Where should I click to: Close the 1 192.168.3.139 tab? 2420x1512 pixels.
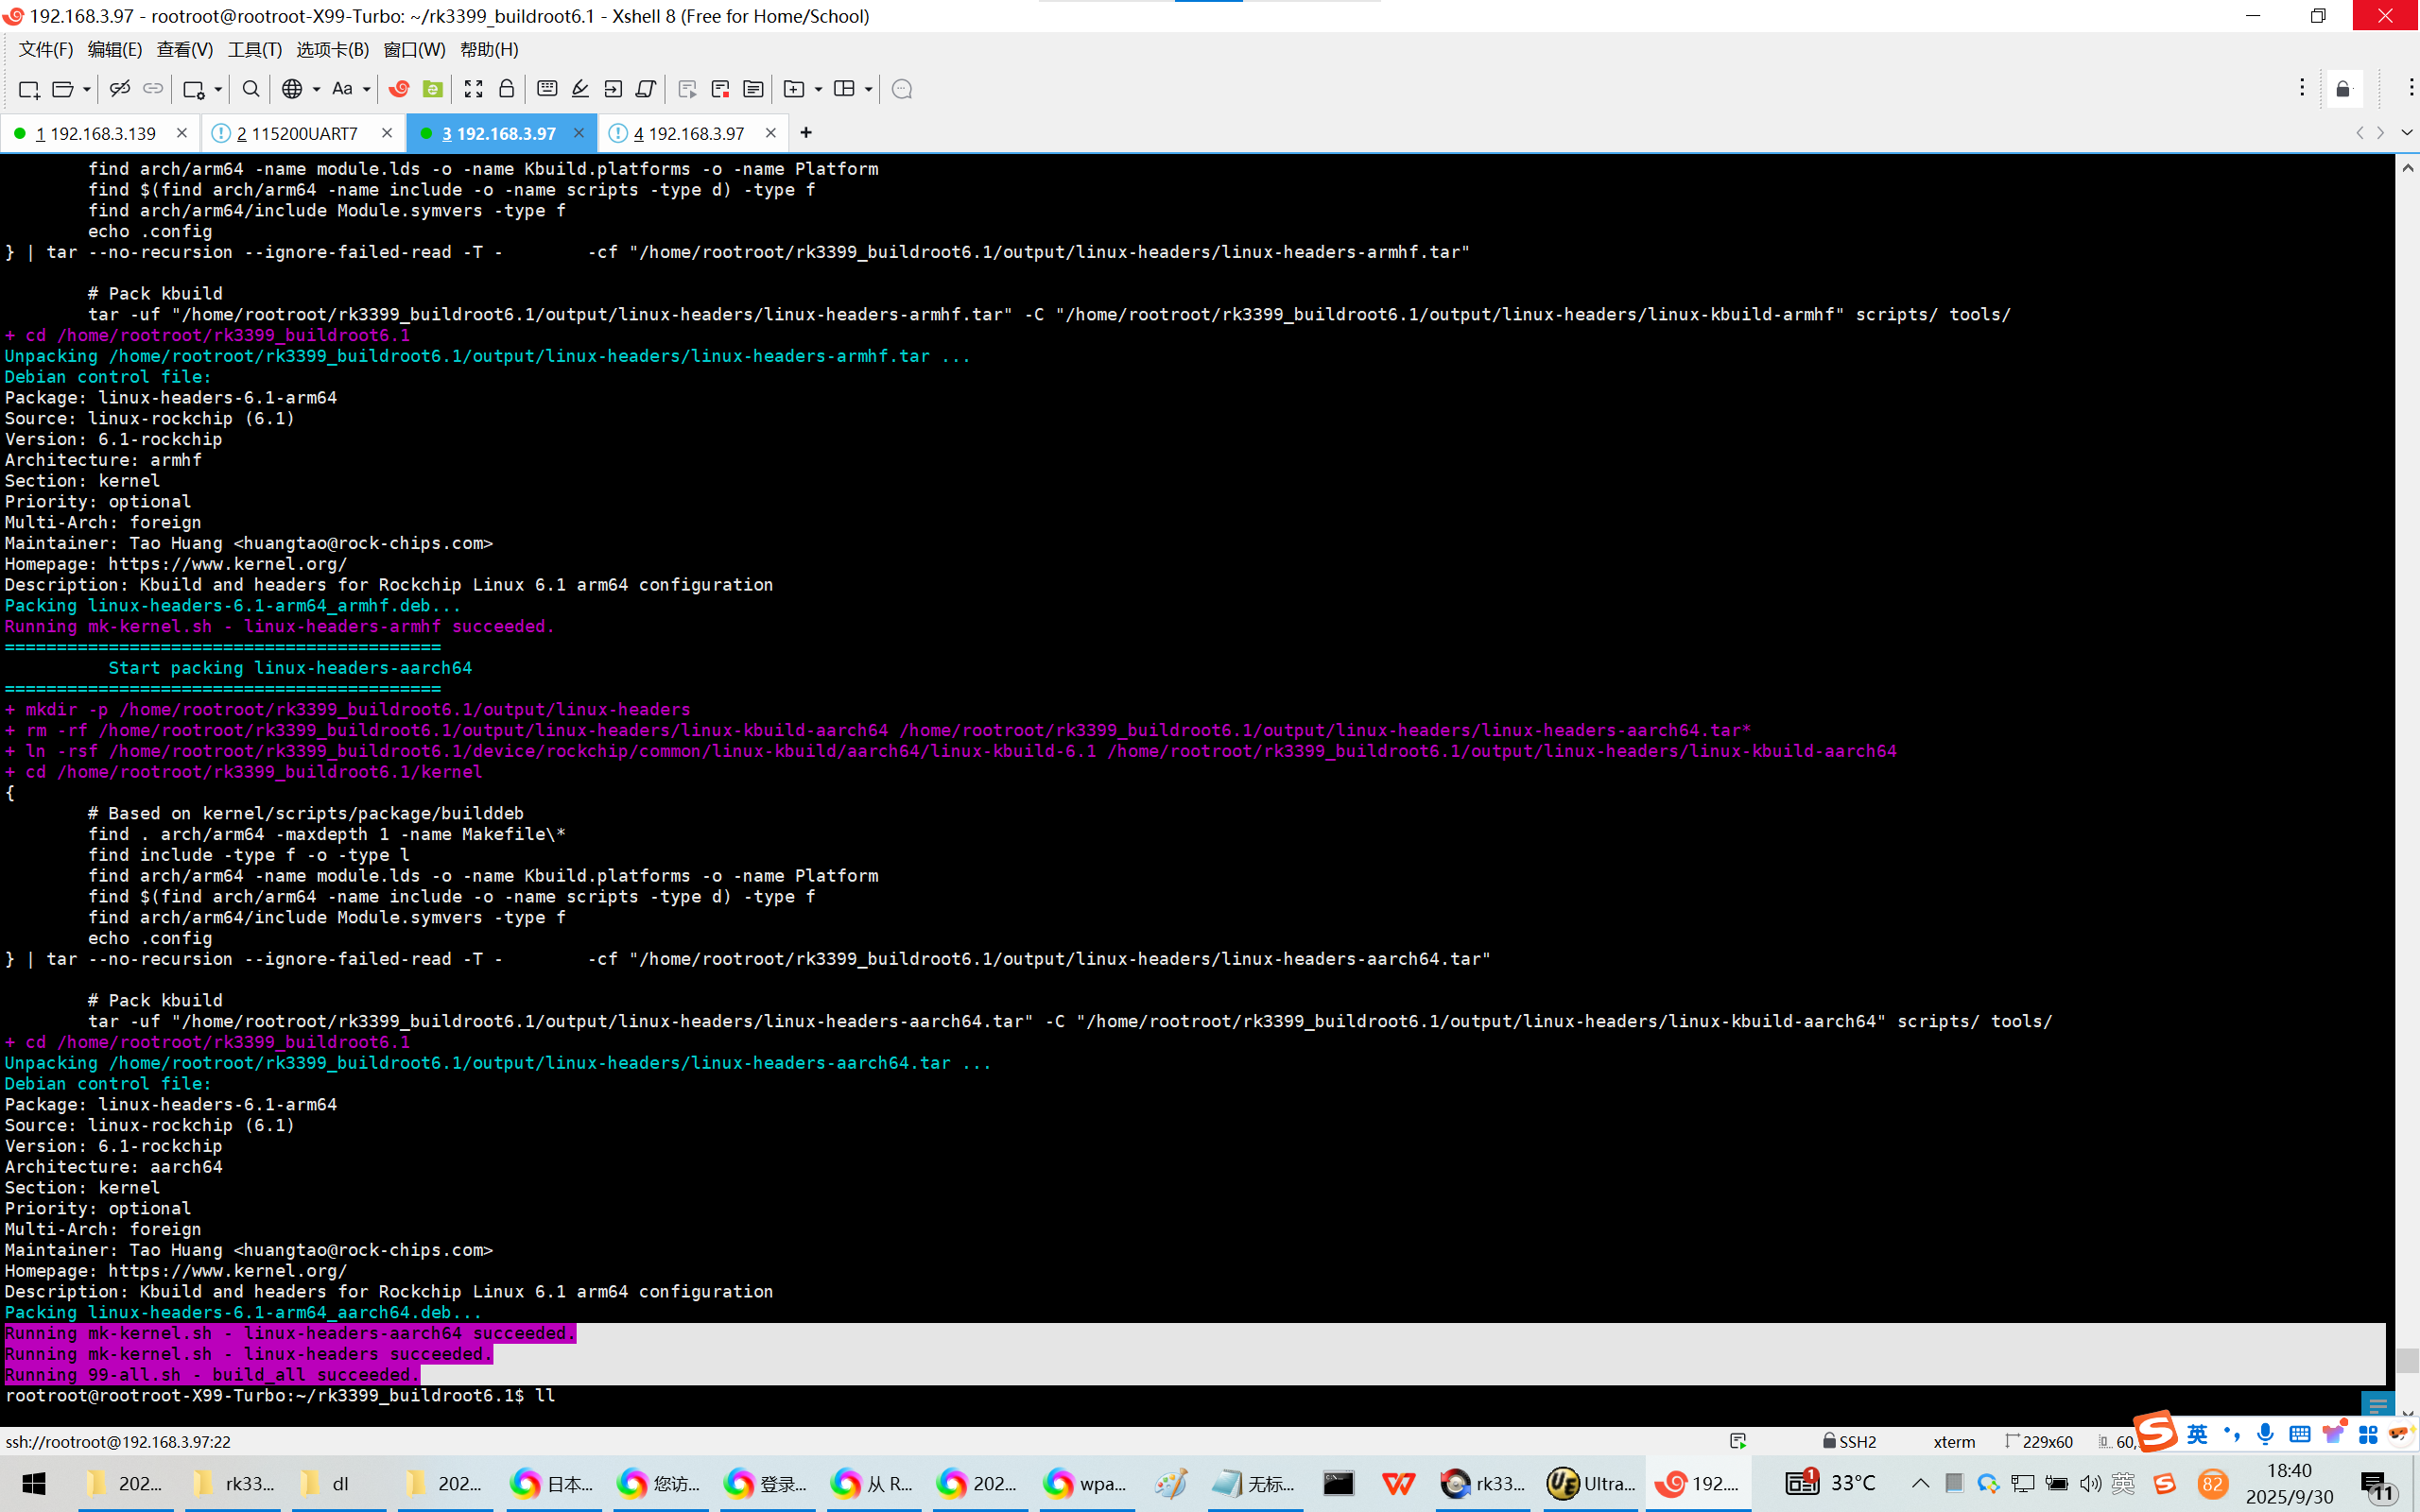click(181, 133)
